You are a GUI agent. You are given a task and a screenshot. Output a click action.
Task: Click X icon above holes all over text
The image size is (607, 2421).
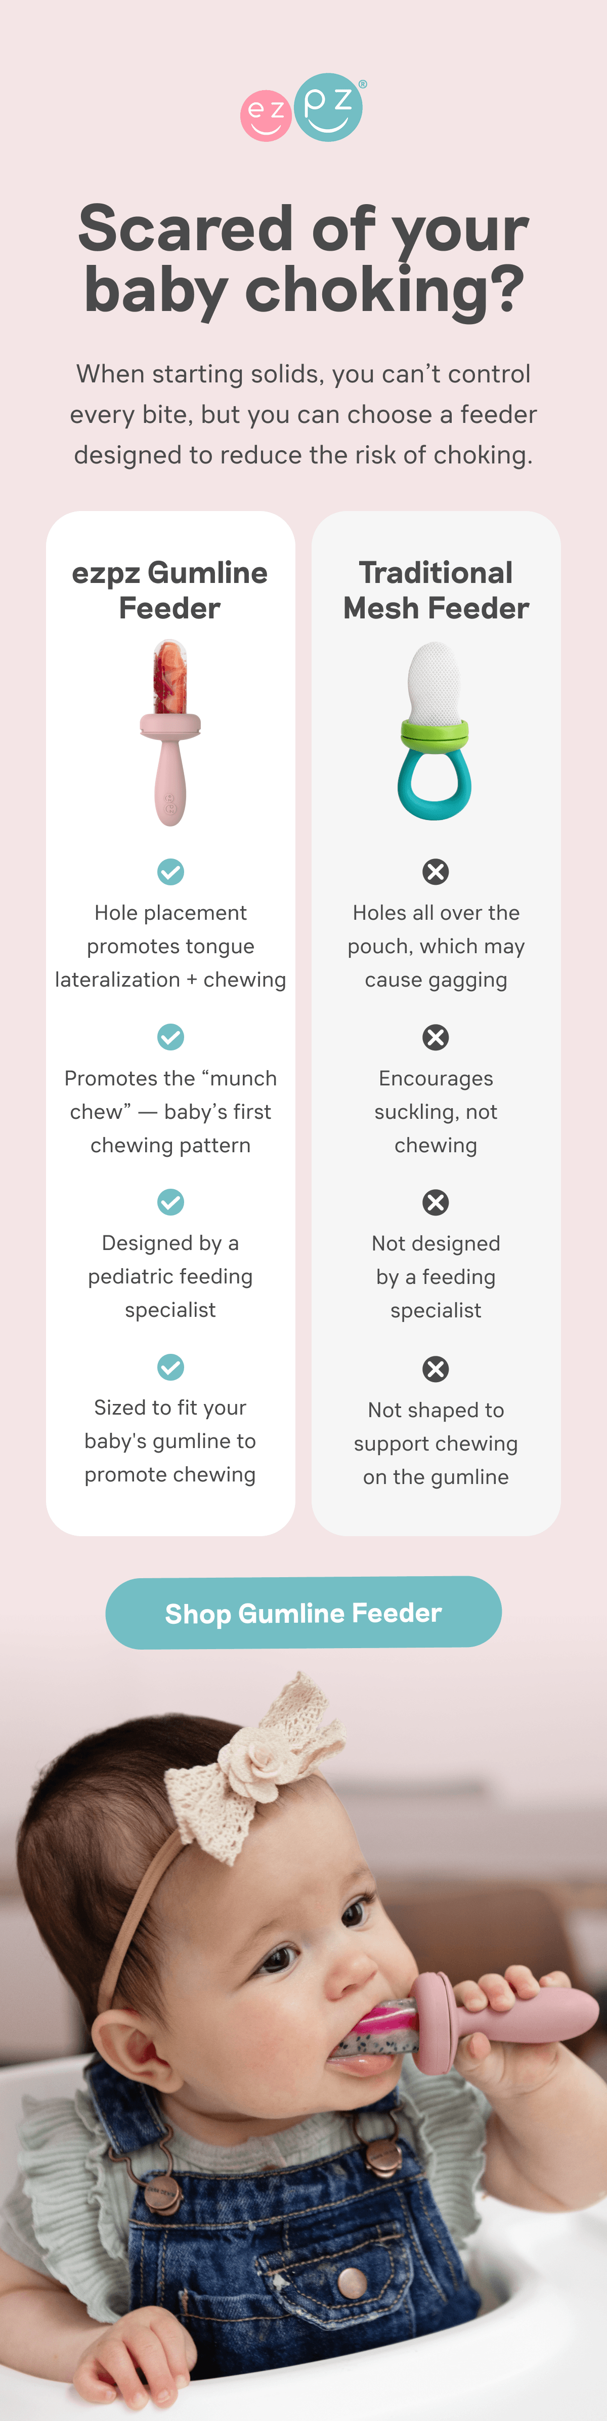click(x=436, y=871)
